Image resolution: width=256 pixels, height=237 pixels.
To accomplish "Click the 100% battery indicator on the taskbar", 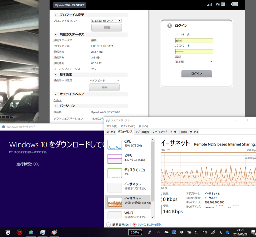I will 135,232.
